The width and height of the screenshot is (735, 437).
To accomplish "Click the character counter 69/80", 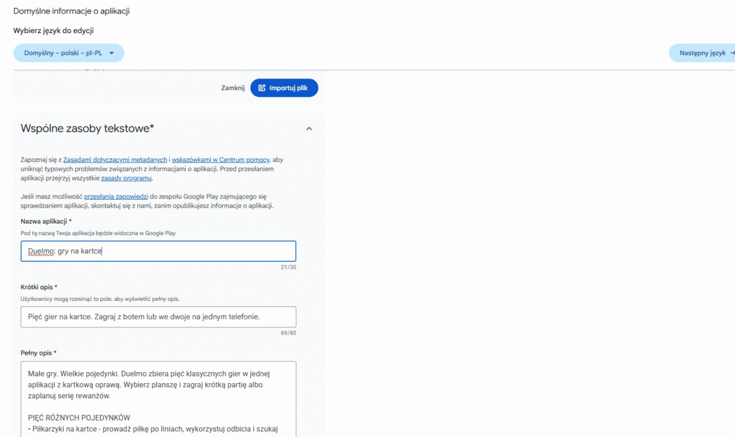I will 288,333.
